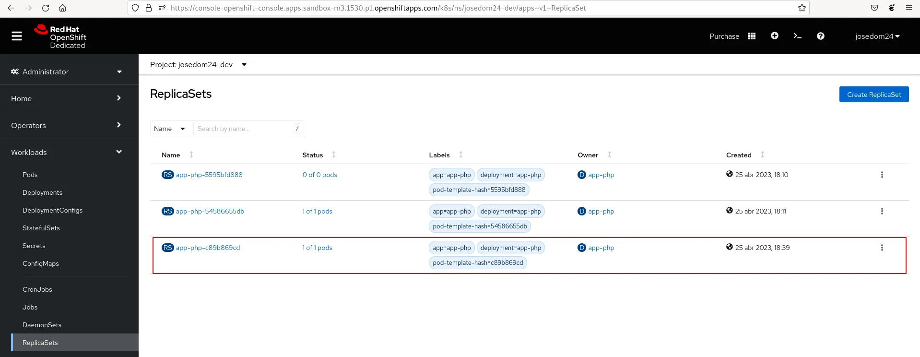Open Pods in the sidebar
This screenshot has height=357, width=920.
pos(30,175)
